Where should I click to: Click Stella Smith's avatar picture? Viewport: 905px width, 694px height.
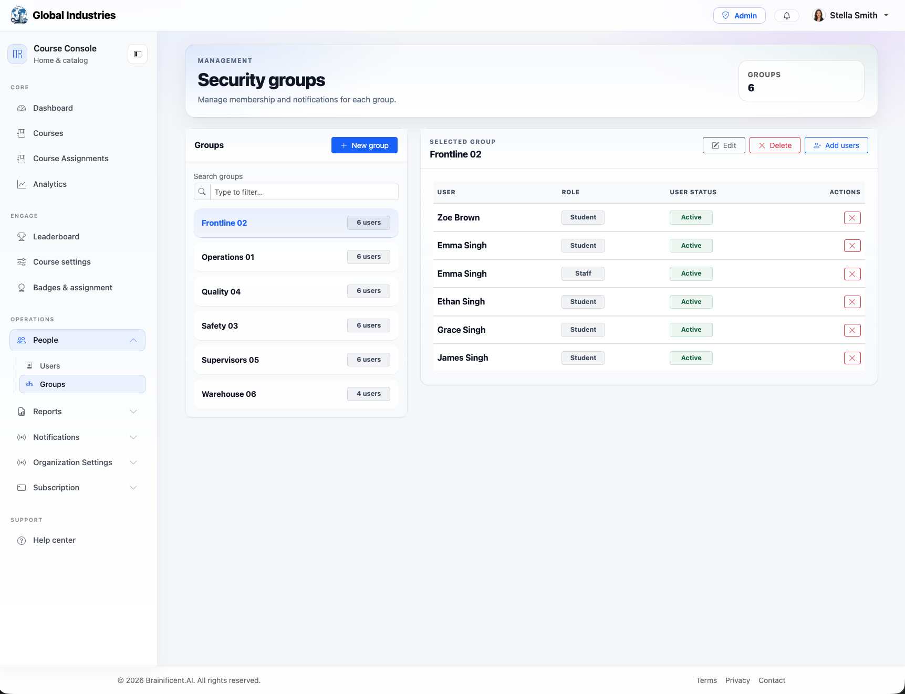(818, 15)
